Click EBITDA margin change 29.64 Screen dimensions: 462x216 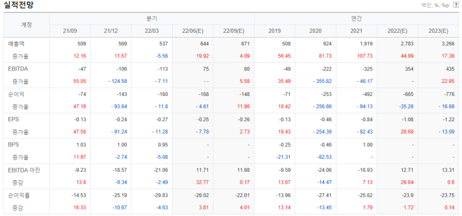[x=408, y=183]
